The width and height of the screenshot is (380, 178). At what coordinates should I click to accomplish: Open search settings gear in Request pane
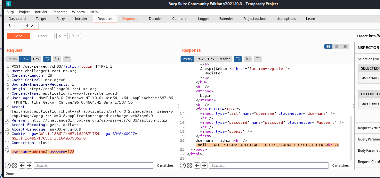point(14,165)
